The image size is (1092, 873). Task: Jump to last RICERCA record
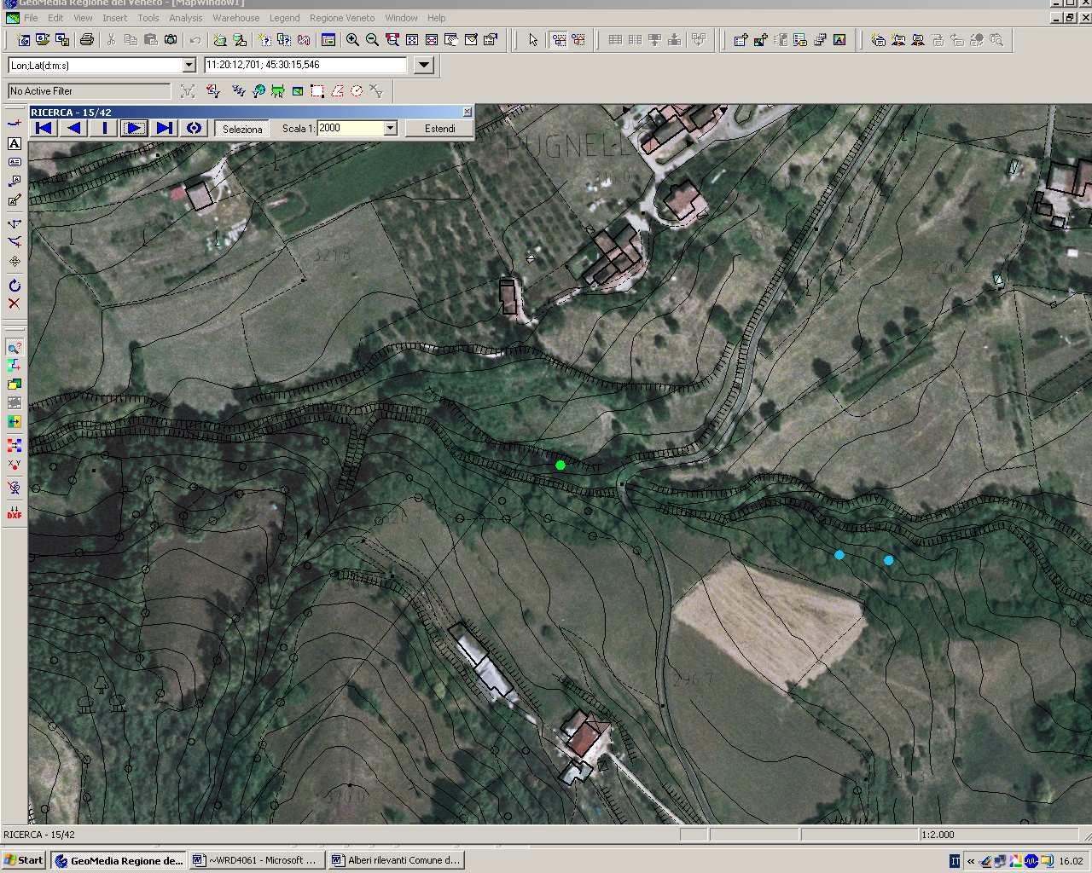164,128
